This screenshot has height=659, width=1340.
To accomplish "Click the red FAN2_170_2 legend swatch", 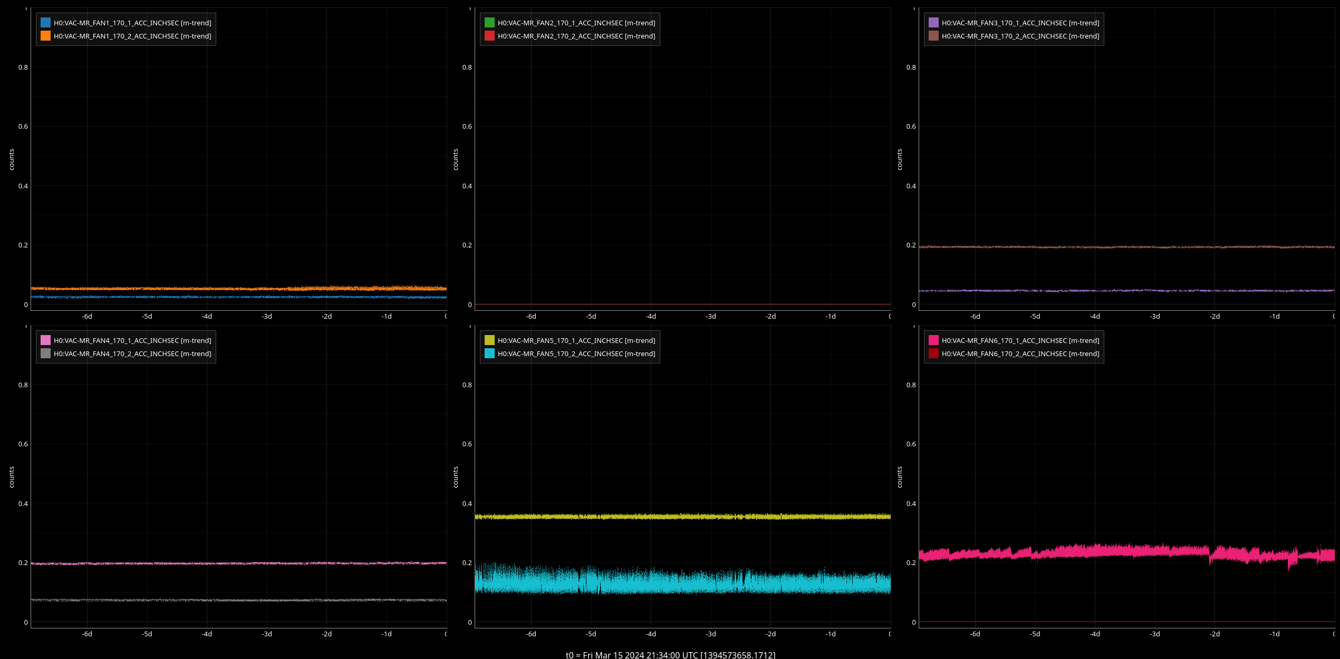I will (490, 36).
